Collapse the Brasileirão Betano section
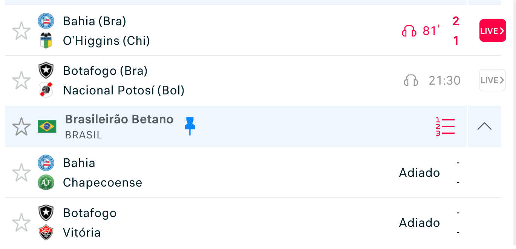The width and height of the screenshot is (516, 249). 484,127
